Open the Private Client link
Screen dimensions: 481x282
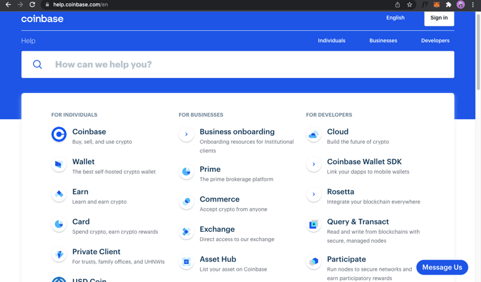[x=96, y=252]
